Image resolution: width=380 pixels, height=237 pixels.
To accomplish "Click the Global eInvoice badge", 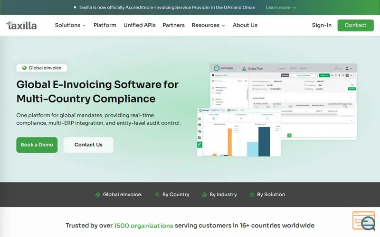I will tap(42, 68).
